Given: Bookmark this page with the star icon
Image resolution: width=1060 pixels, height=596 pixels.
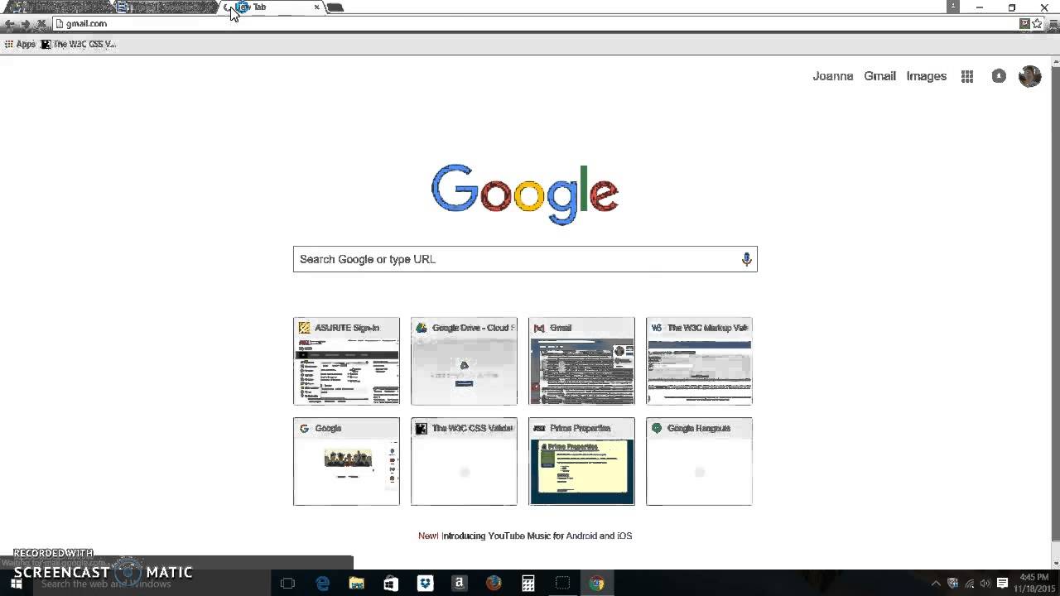Looking at the screenshot, I should pyautogui.click(x=1037, y=23).
